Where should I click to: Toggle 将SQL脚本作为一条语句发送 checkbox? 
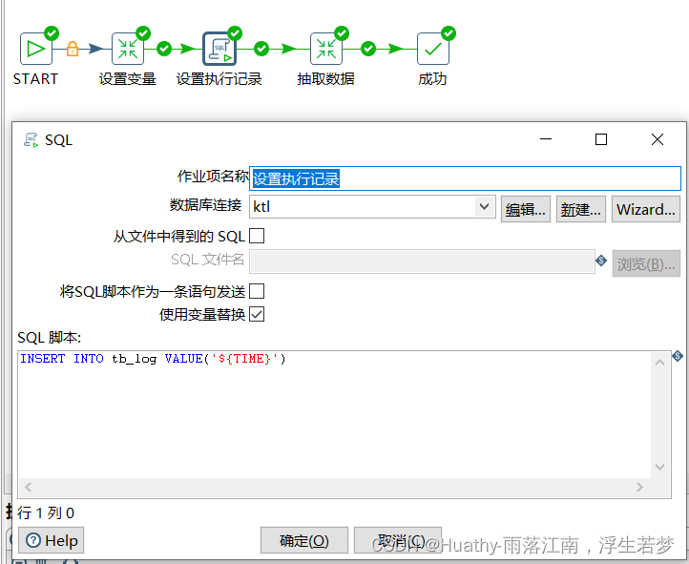(x=257, y=291)
